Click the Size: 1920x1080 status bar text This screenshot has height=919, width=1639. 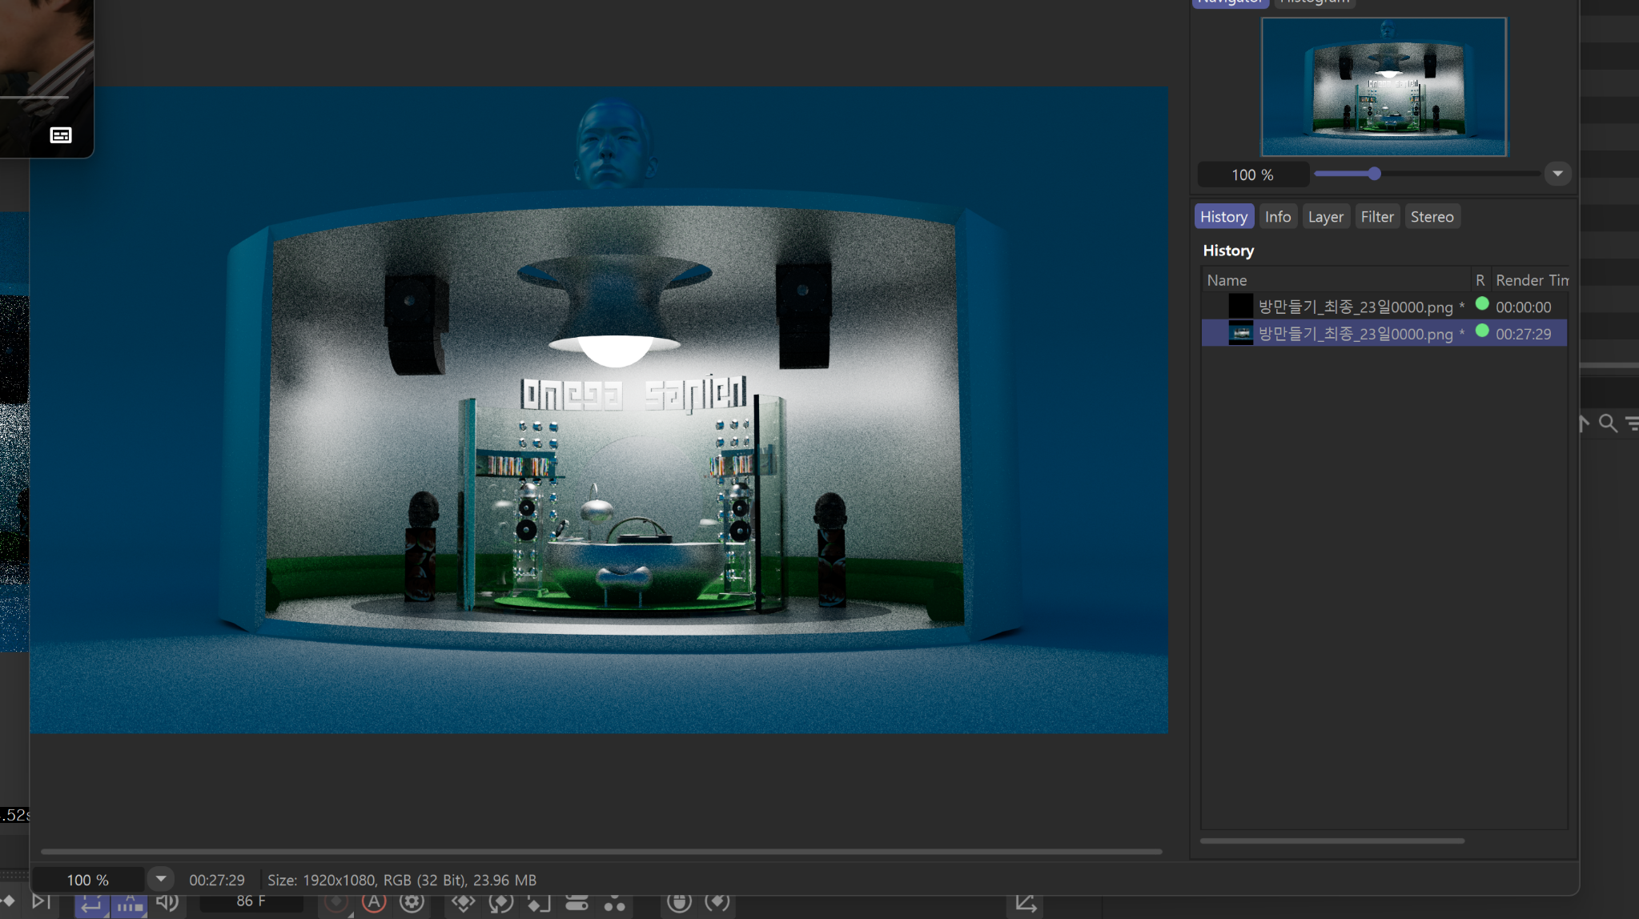pyautogui.click(x=402, y=880)
